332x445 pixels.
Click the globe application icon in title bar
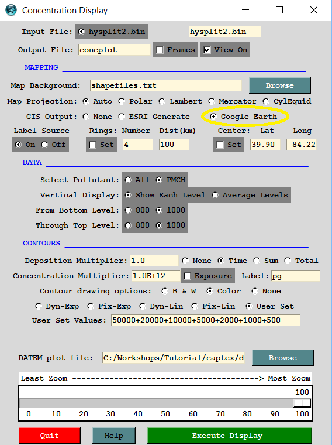tap(11, 10)
